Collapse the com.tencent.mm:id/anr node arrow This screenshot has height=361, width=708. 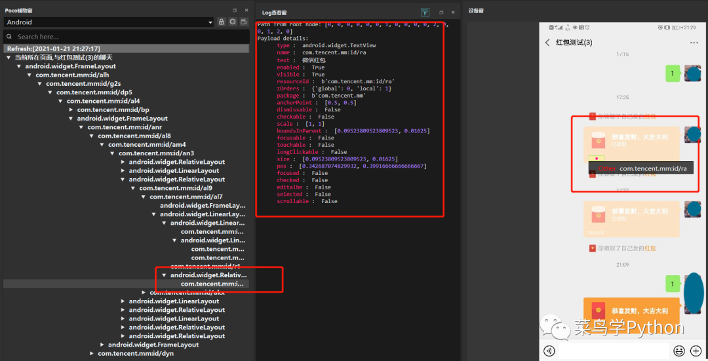pyautogui.click(x=81, y=127)
